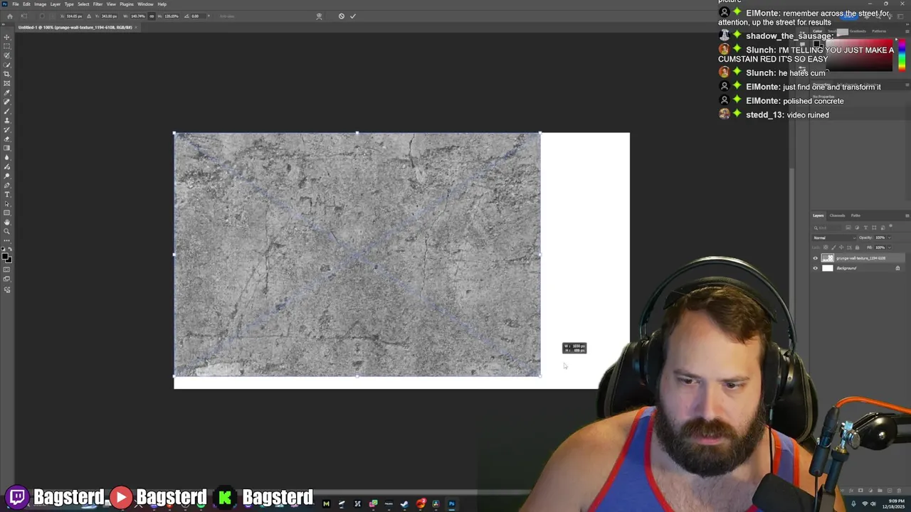Select the Frame tool
Viewport: 911px width, 512px height.
pos(7,83)
